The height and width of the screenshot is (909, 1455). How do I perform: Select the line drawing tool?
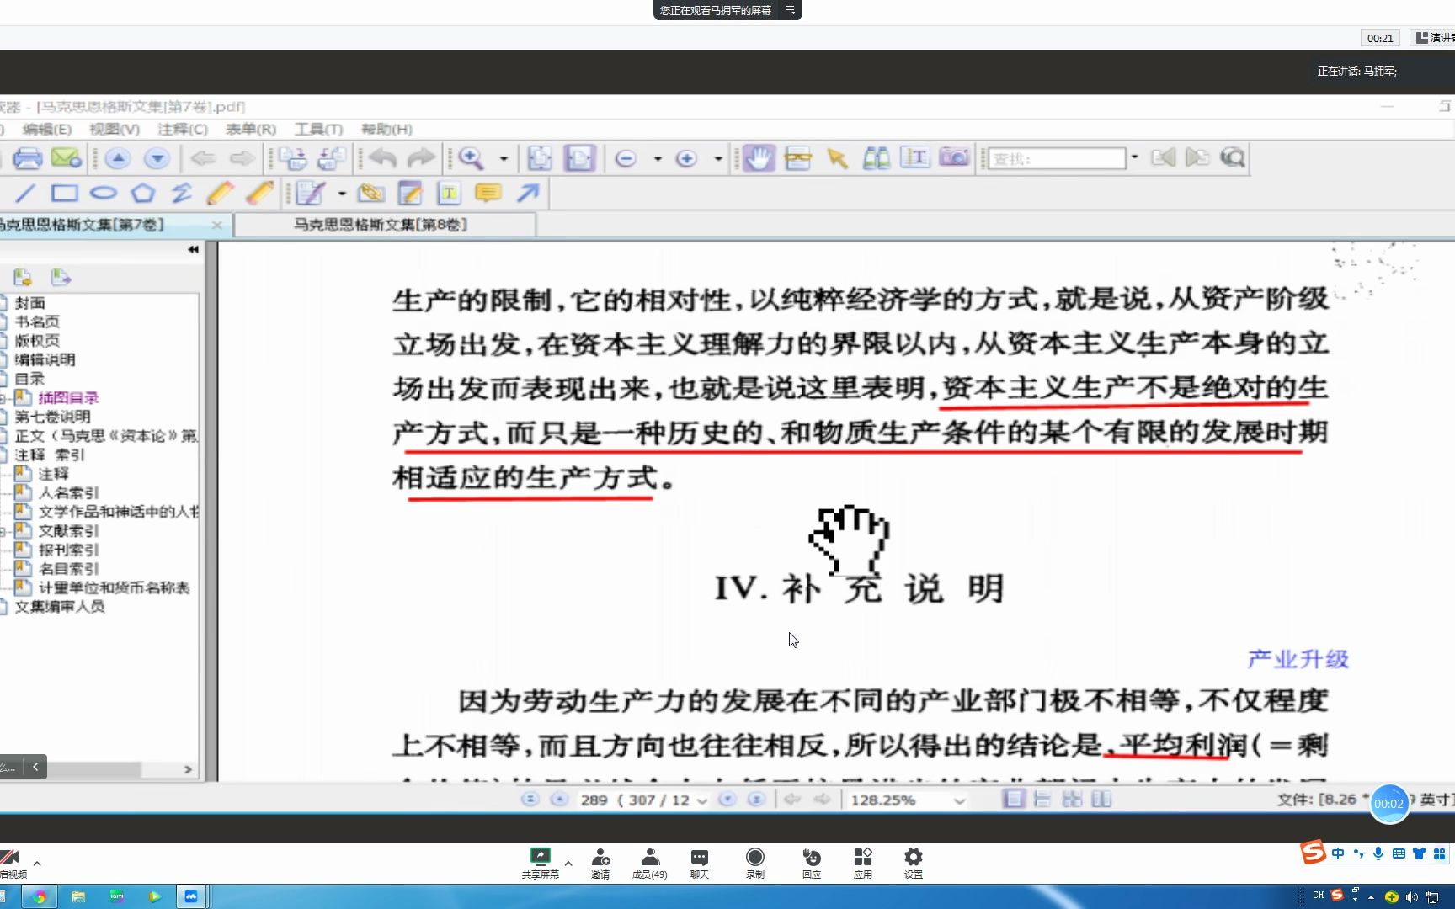pyautogui.click(x=25, y=194)
